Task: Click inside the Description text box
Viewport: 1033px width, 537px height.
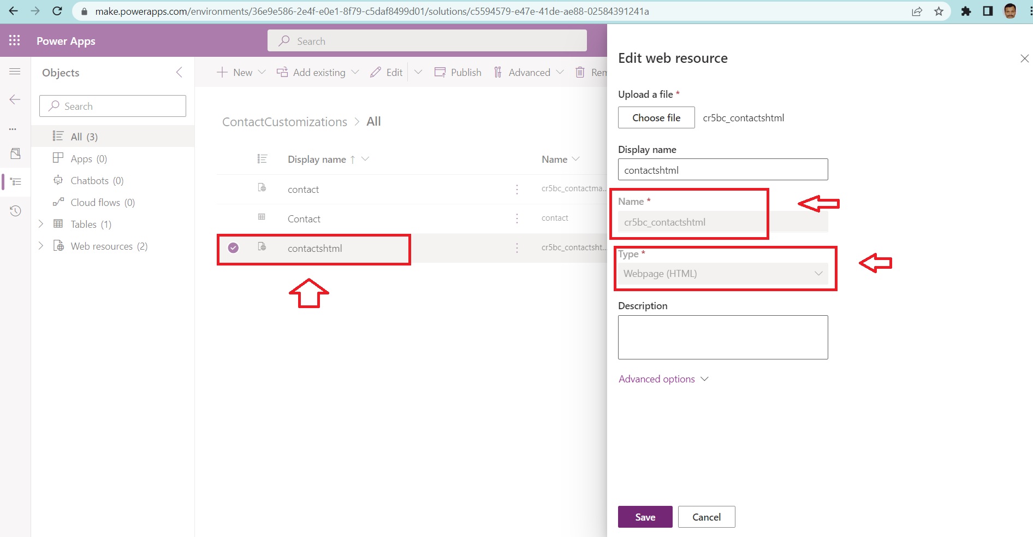Action: point(722,337)
